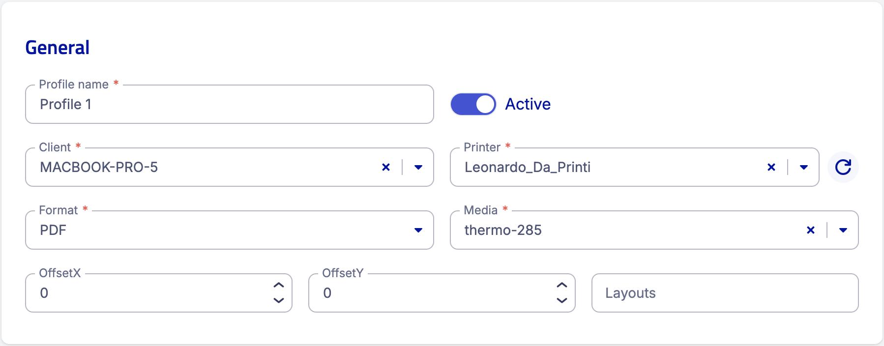Open the Format dropdown arrow
The width and height of the screenshot is (884, 346).
pyautogui.click(x=418, y=230)
